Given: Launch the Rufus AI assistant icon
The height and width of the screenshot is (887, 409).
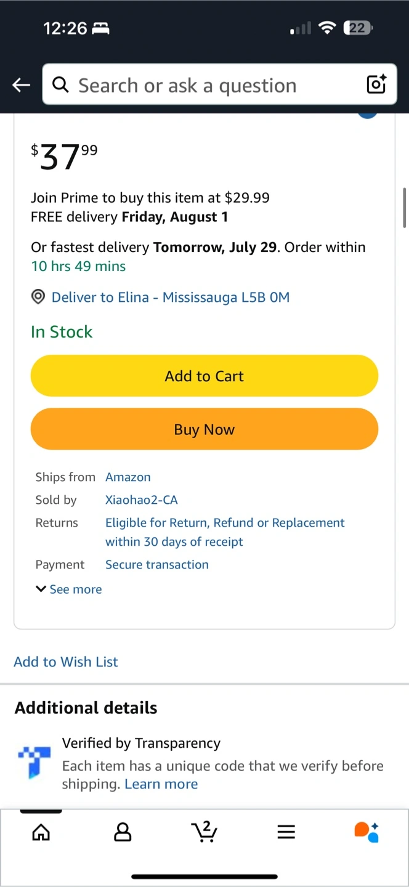Looking at the screenshot, I should [366, 832].
